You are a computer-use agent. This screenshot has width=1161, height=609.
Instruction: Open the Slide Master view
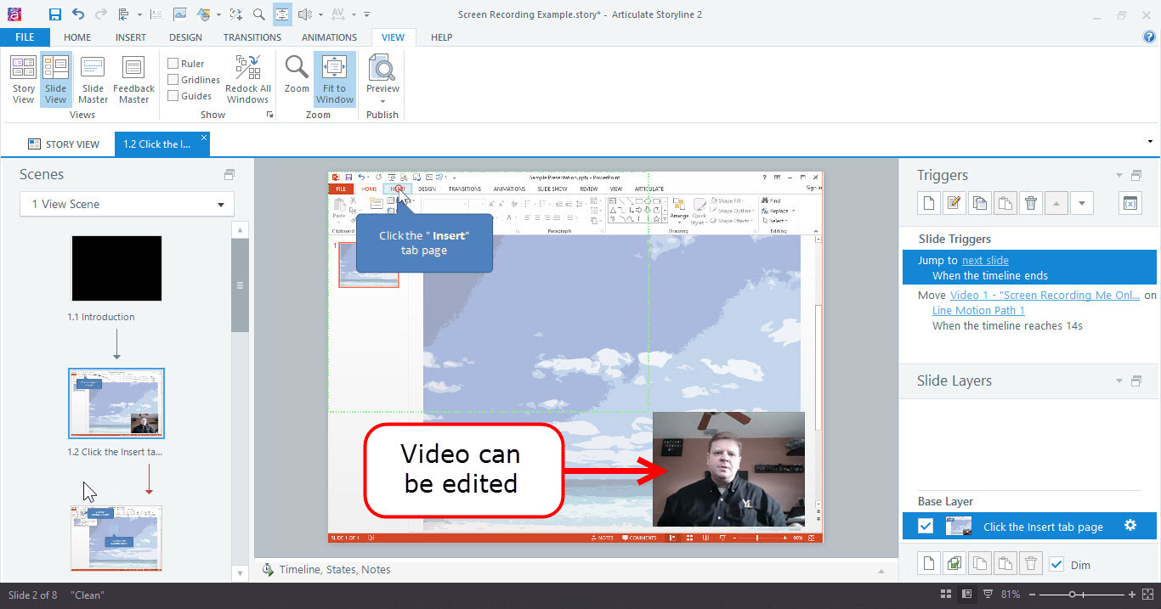(x=93, y=79)
